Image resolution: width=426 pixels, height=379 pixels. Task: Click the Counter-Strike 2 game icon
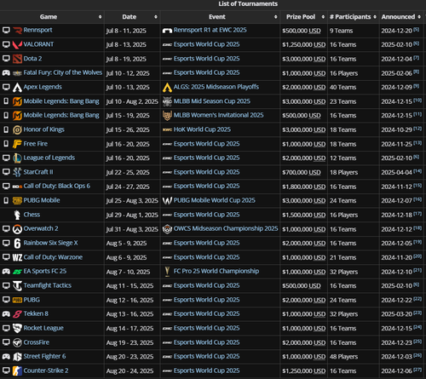[x=17, y=370]
